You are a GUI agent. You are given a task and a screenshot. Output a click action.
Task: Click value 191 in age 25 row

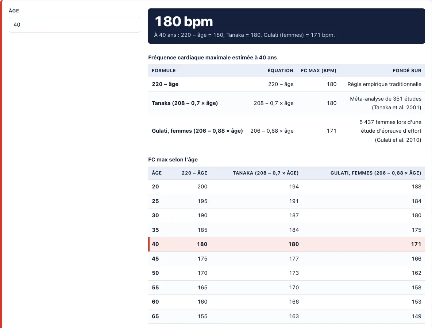[x=294, y=201]
